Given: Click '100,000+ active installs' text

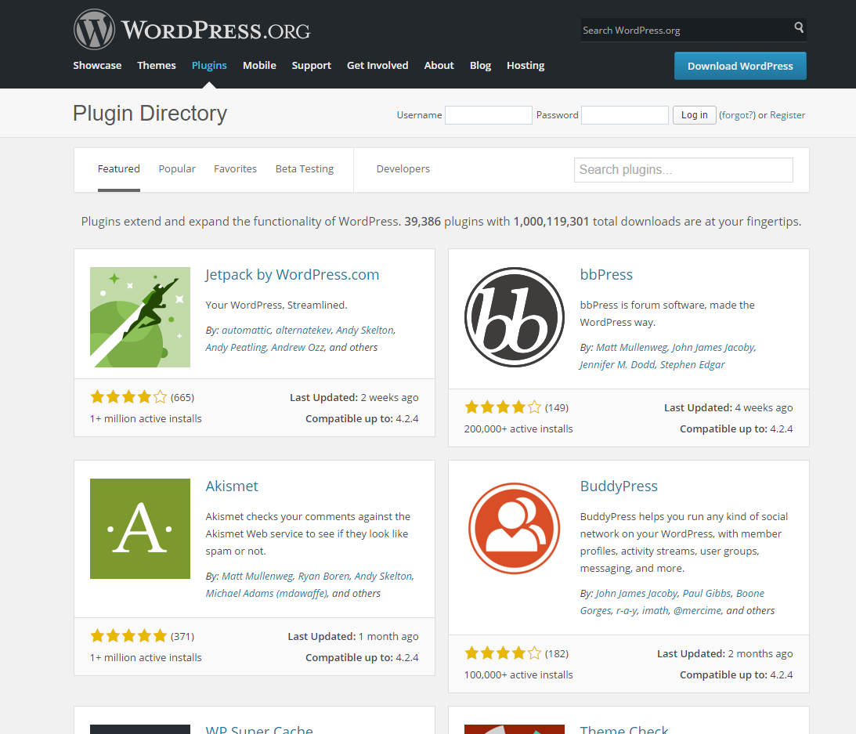Looking at the screenshot, I should [518, 675].
